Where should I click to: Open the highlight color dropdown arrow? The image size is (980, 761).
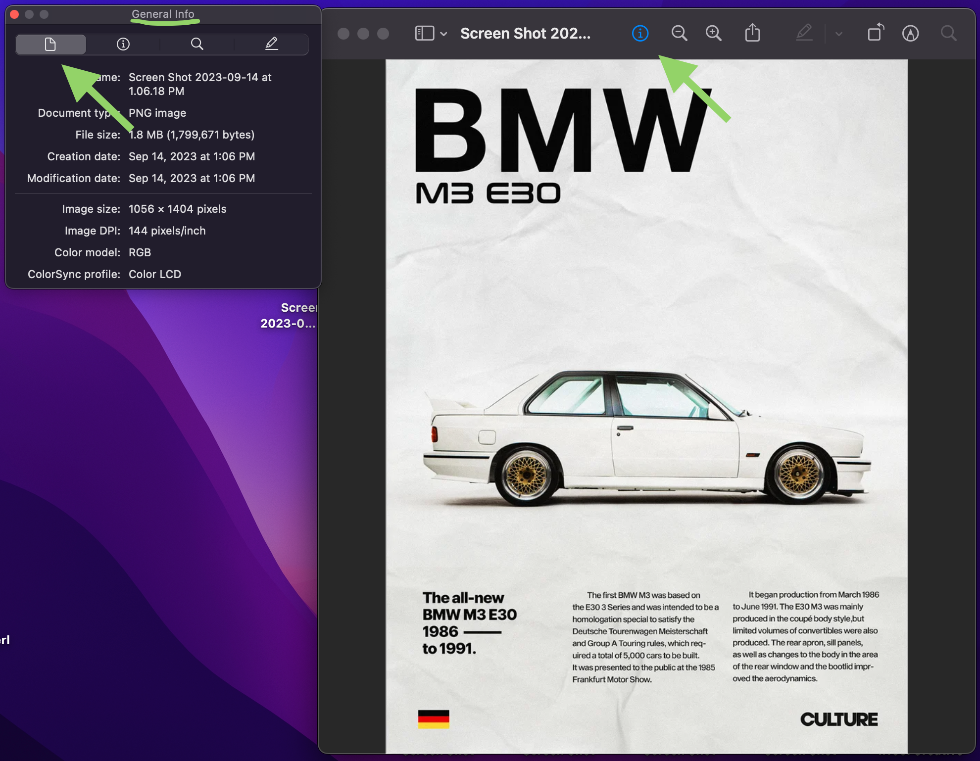tap(838, 34)
